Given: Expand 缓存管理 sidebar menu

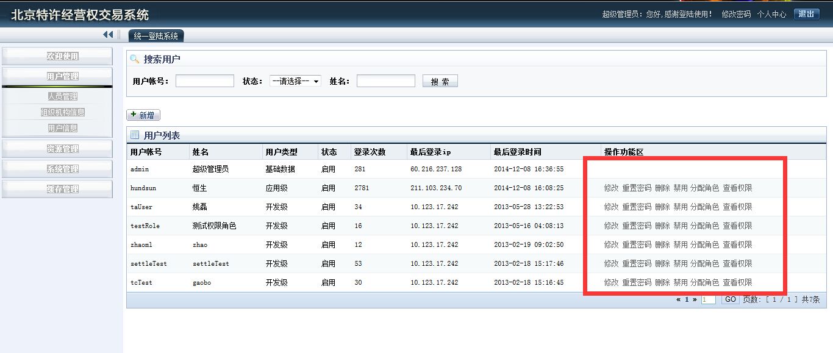Looking at the screenshot, I should [x=57, y=189].
